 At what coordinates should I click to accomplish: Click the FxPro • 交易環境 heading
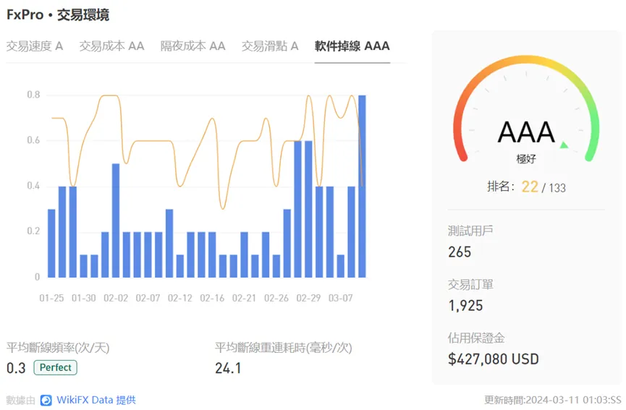(x=58, y=14)
